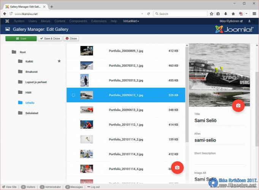This screenshot has height=190, width=259.
Task: Open the Components menu
Action: point(78,21)
